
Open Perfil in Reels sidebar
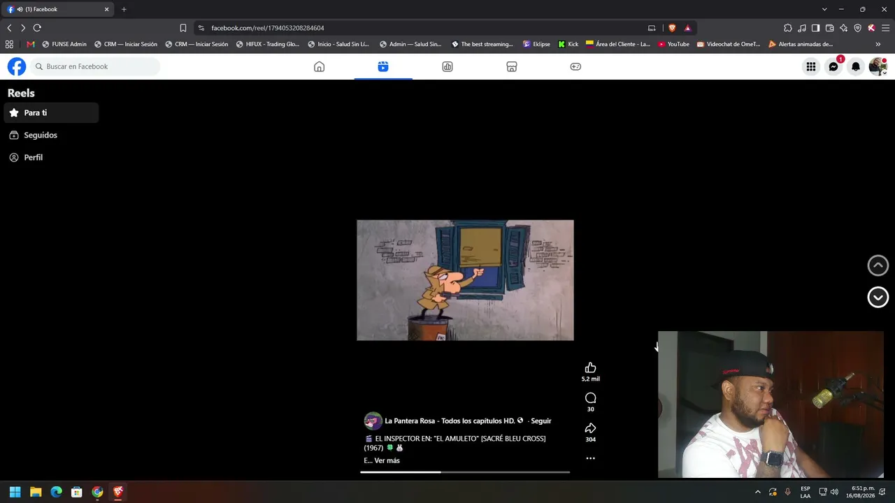[51, 157]
